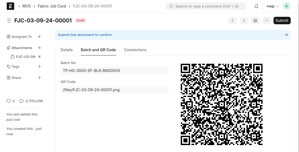Open the three-dots more options menu

(x=266, y=21)
